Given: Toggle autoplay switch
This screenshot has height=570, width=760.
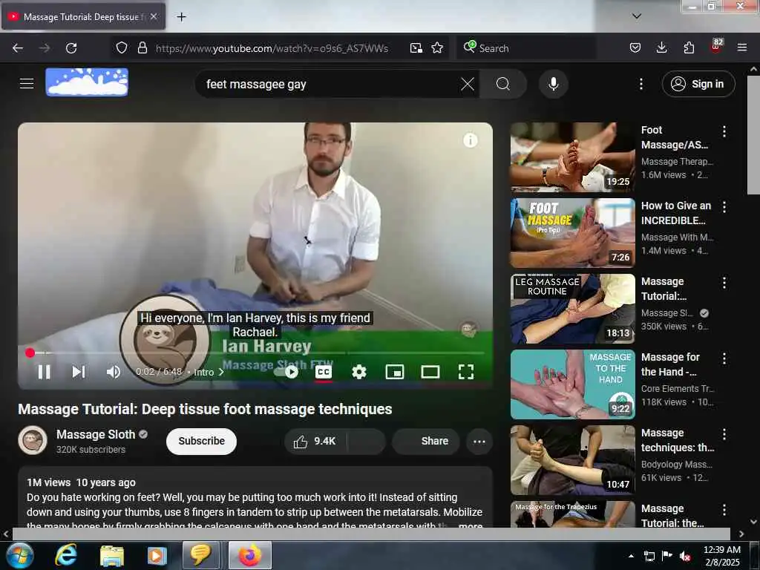Looking at the screenshot, I should [x=286, y=372].
